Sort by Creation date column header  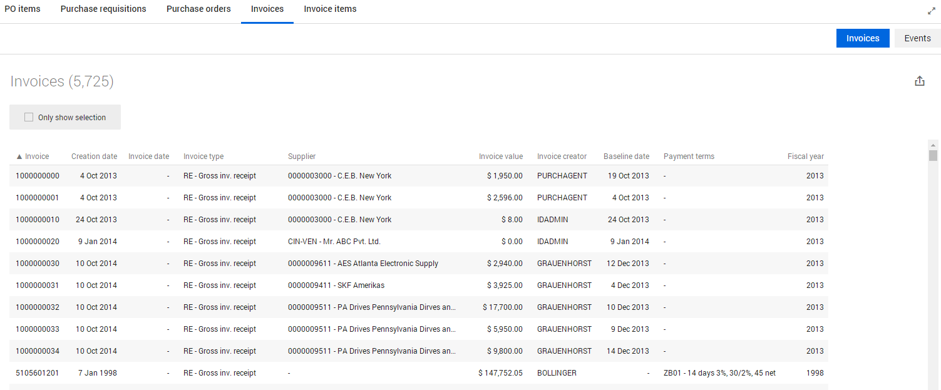click(x=94, y=157)
